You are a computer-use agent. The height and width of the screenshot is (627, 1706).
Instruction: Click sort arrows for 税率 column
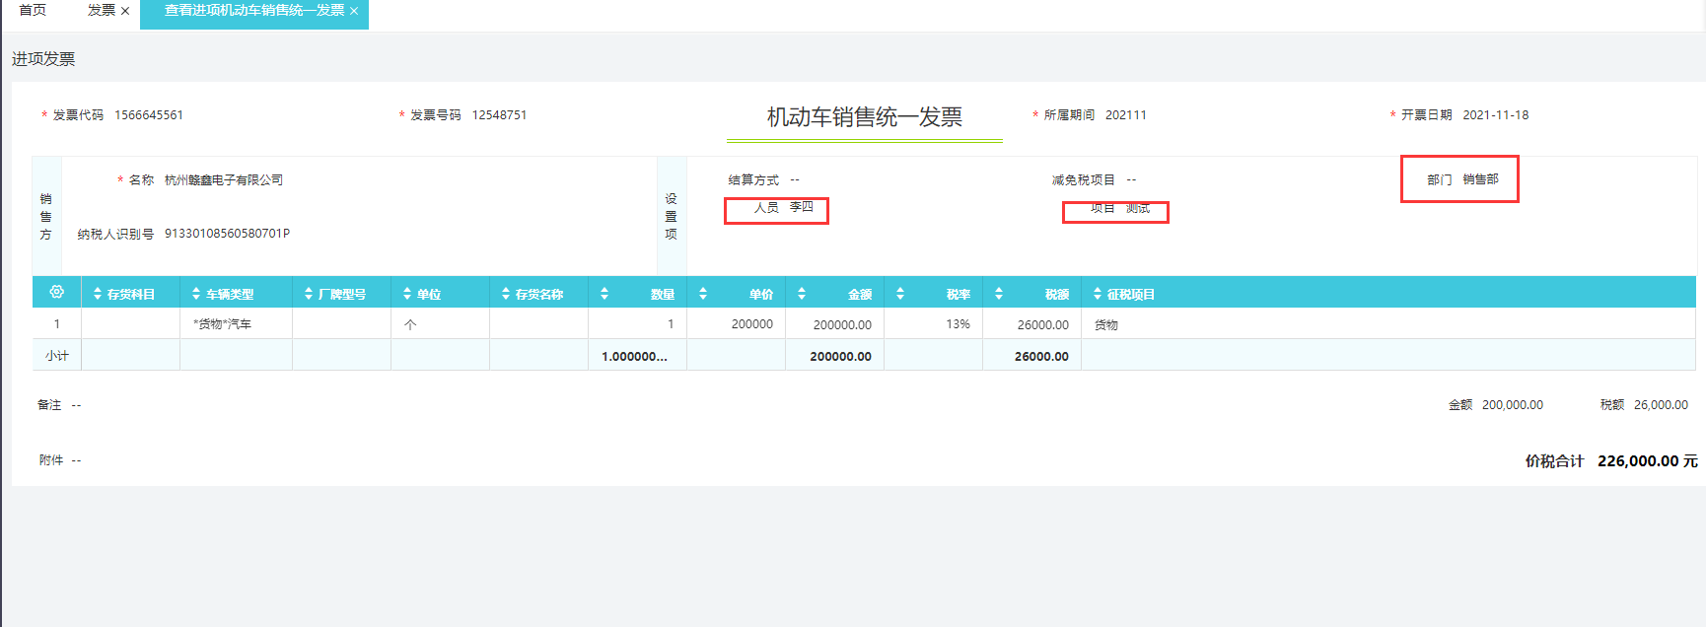pos(900,294)
